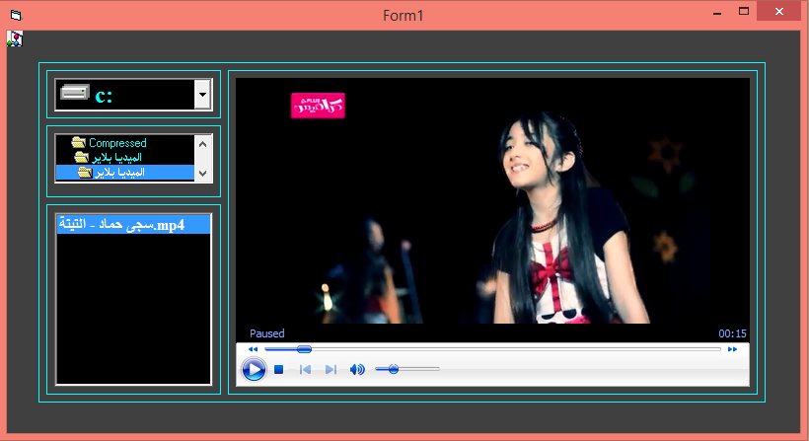The height and width of the screenshot is (441, 809).
Task: Close the Form1 window
Action: 779,12
